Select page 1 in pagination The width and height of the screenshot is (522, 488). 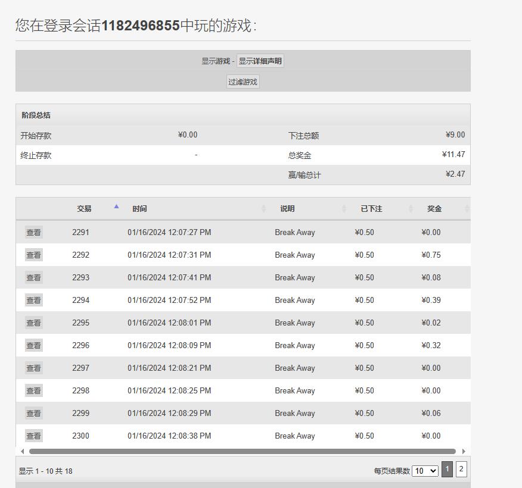point(447,470)
